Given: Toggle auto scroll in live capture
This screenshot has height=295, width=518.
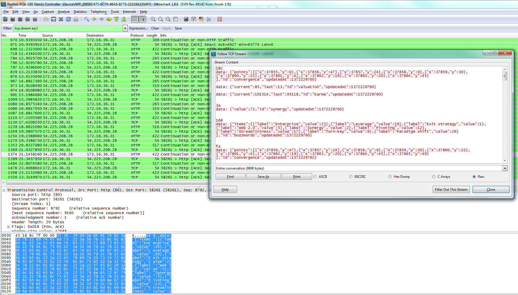Looking at the screenshot, I should (x=142, y=19).
